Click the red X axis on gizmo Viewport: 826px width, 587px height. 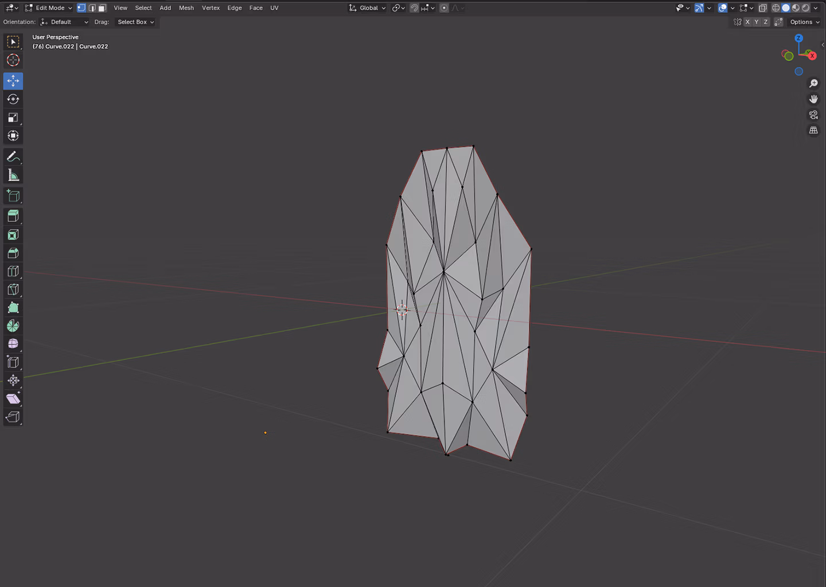tap(812, 56)
